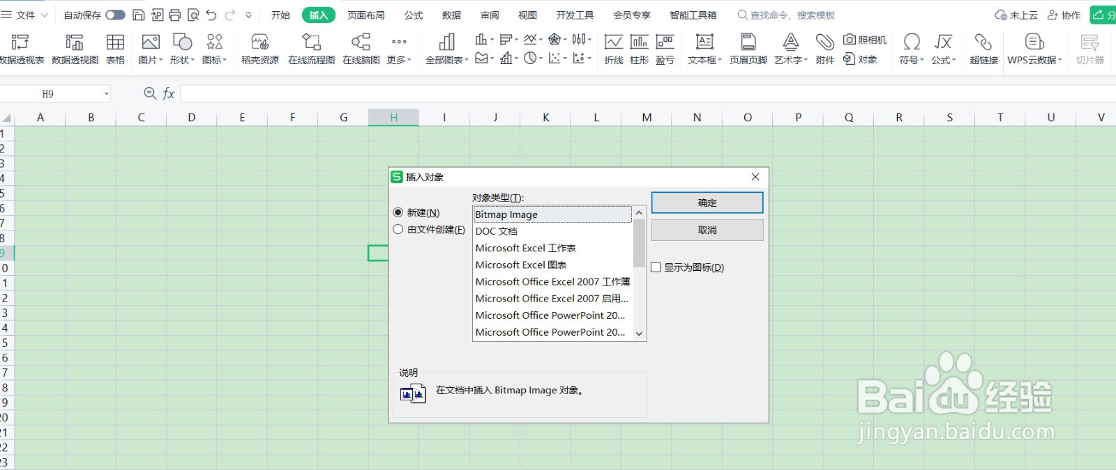1116x470 pixels.
Task: Switch to the 智能工具箱 tab
Action: coord(693,15)
